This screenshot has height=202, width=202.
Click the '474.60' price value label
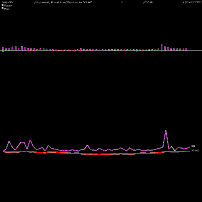tap(195, 151)
